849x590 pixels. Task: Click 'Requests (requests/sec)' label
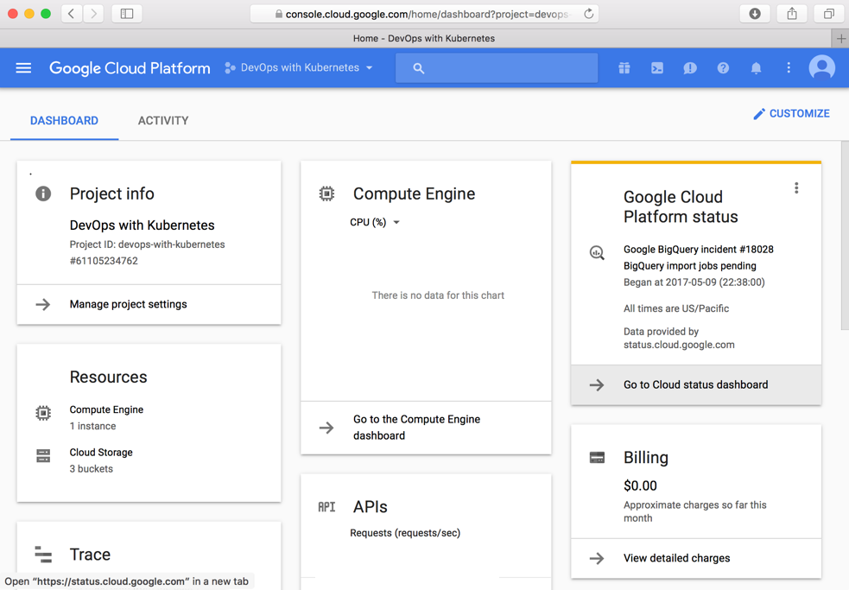405,533
